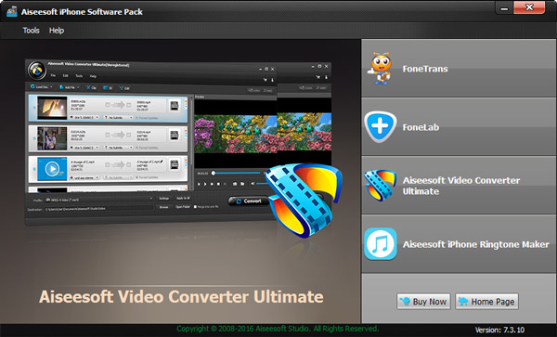Launch FoneTrans with the bee mascot icon
Image resolution: width=557 pixels, height=337 pixels.
[459, 68]
